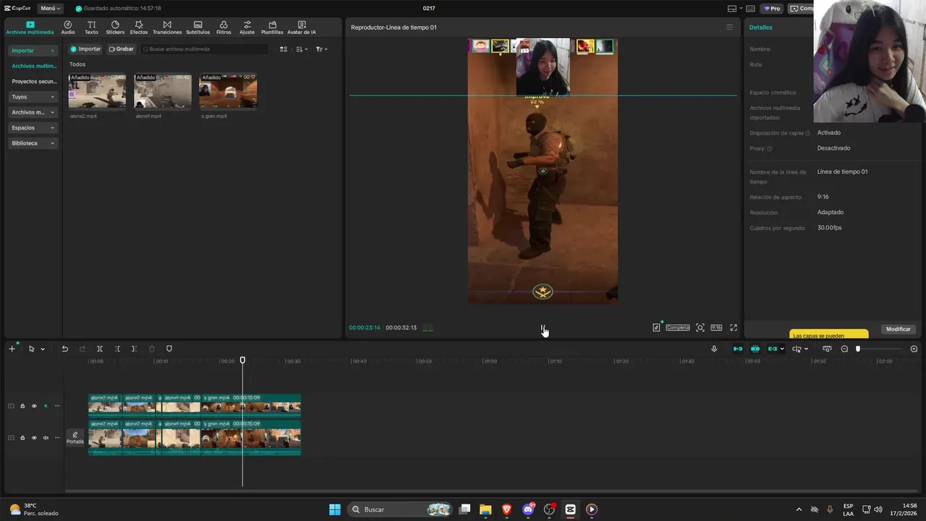Expand the Tuyos section
The image size is (926, 521).
pyautogui.click(x=33, y=97)
